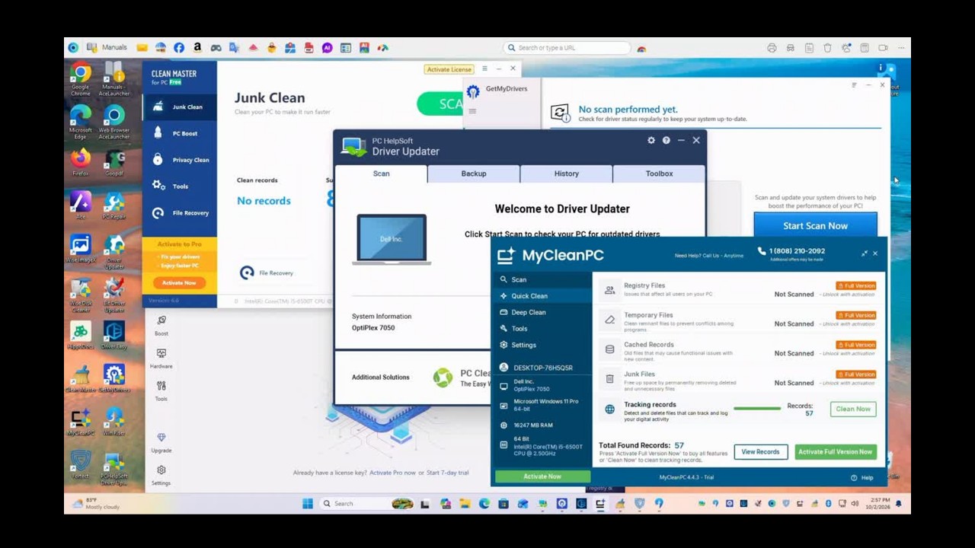Viewport: 975px width, 548px height.
Task: Click the GetMyDrivers refresh scan icon
Action: [x=560, y=113]
